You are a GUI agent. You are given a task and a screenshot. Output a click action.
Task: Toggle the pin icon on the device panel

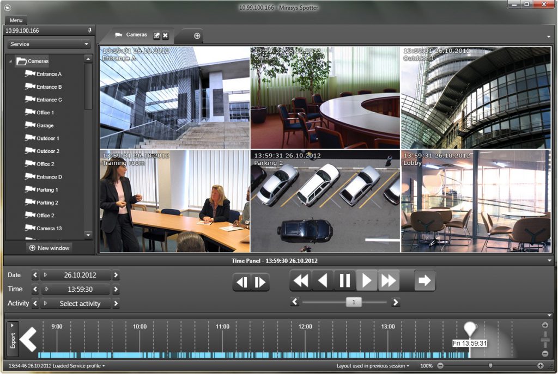point(91,30)
